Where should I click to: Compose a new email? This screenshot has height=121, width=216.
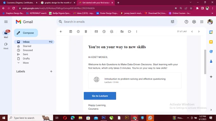coord(26,33)
